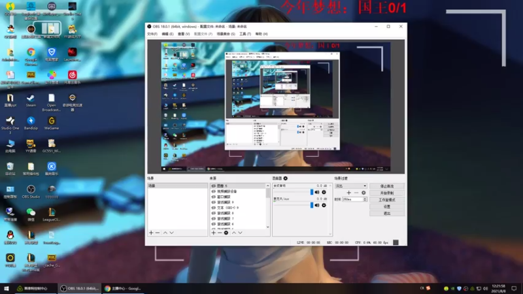Open the 酷狗音乐 desktop icon
The width and height of the screenshot is (523, 294).
click(52, 169)
